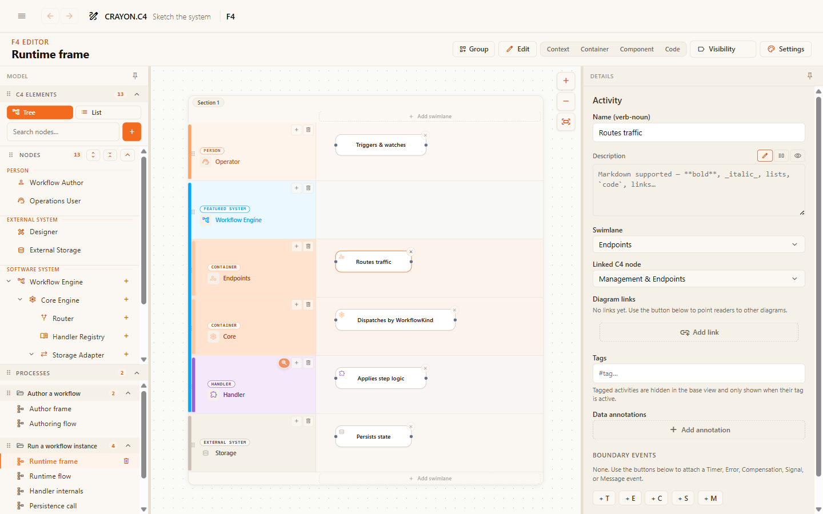This screenshot has width=823, height=514.
Task: Click the Add link button
Action: (698, 332)
